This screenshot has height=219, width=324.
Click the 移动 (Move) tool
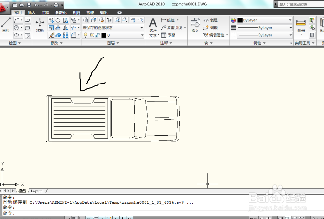coord(40,25)
